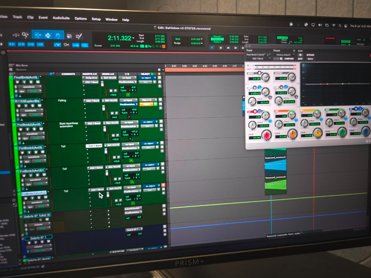Open macOS Control Center icon

coord(345,26)
